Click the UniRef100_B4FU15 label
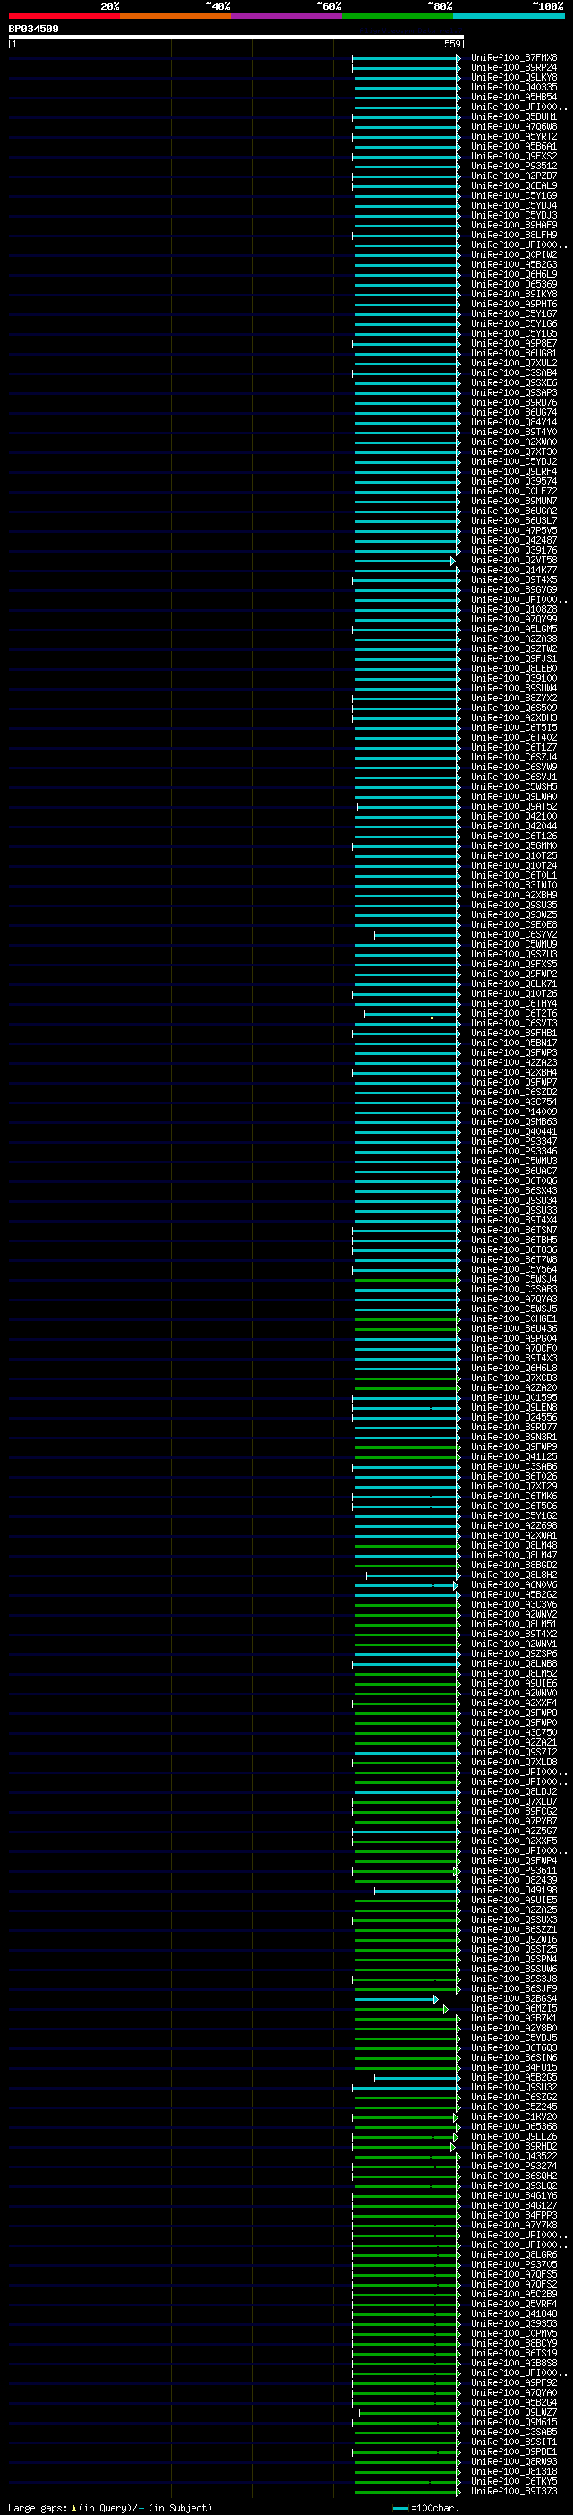The height and width of the screenshot is (2515, 573). tap(515, 2067)
